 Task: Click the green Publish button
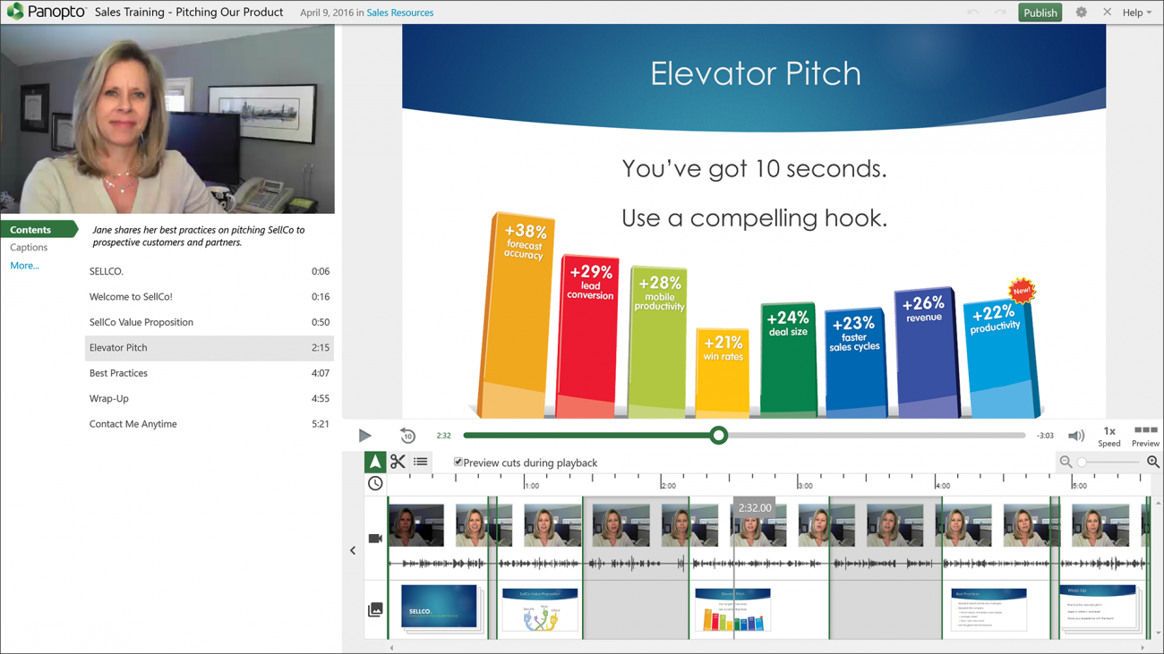(x=1040, y=13)
